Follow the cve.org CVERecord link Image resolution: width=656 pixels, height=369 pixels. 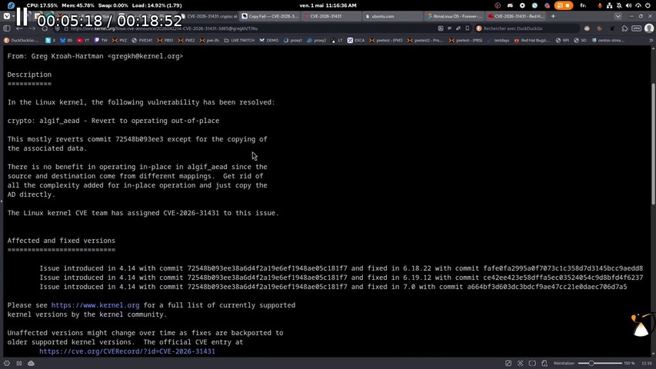[x=127, y=351]
